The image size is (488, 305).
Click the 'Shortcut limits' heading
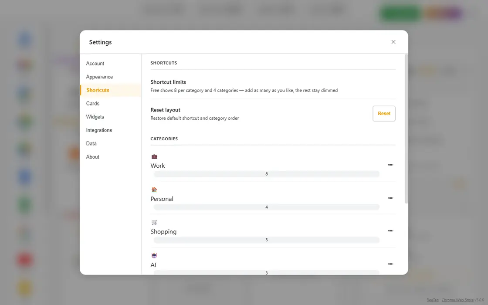[x=168, y=82]
